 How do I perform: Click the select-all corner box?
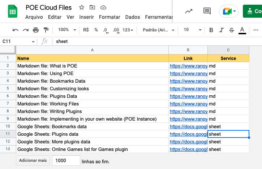point(8,50)
